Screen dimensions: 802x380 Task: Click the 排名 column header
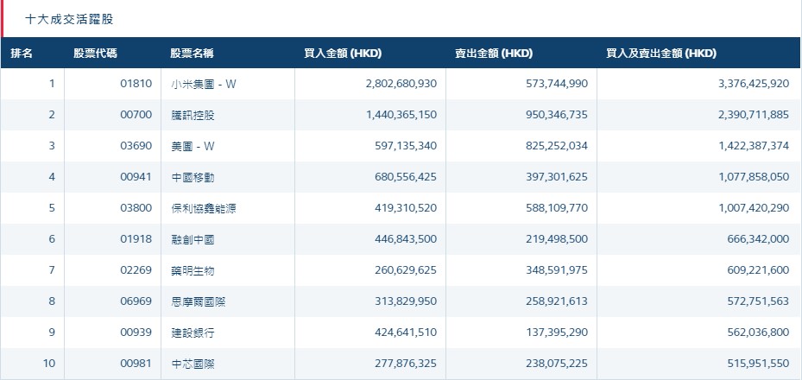22,54
